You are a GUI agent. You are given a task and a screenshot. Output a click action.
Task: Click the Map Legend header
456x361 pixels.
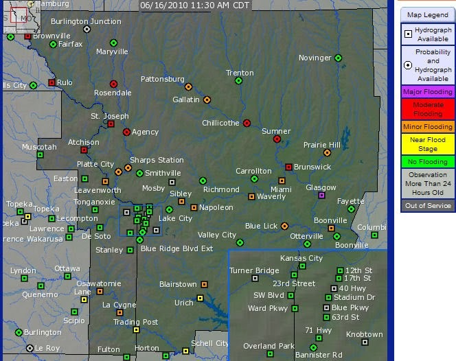click(x=427, y=15)
